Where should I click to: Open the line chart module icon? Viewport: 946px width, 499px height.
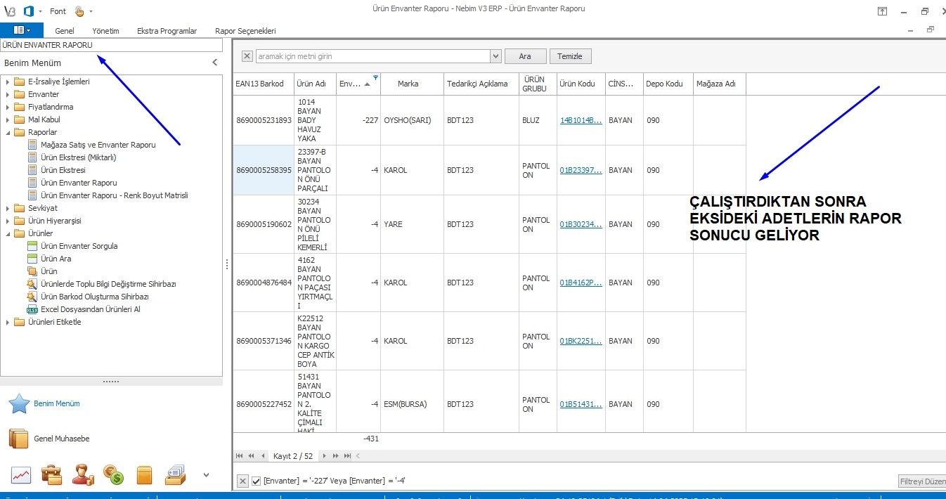pyautogui.click(x=21, y=475)
